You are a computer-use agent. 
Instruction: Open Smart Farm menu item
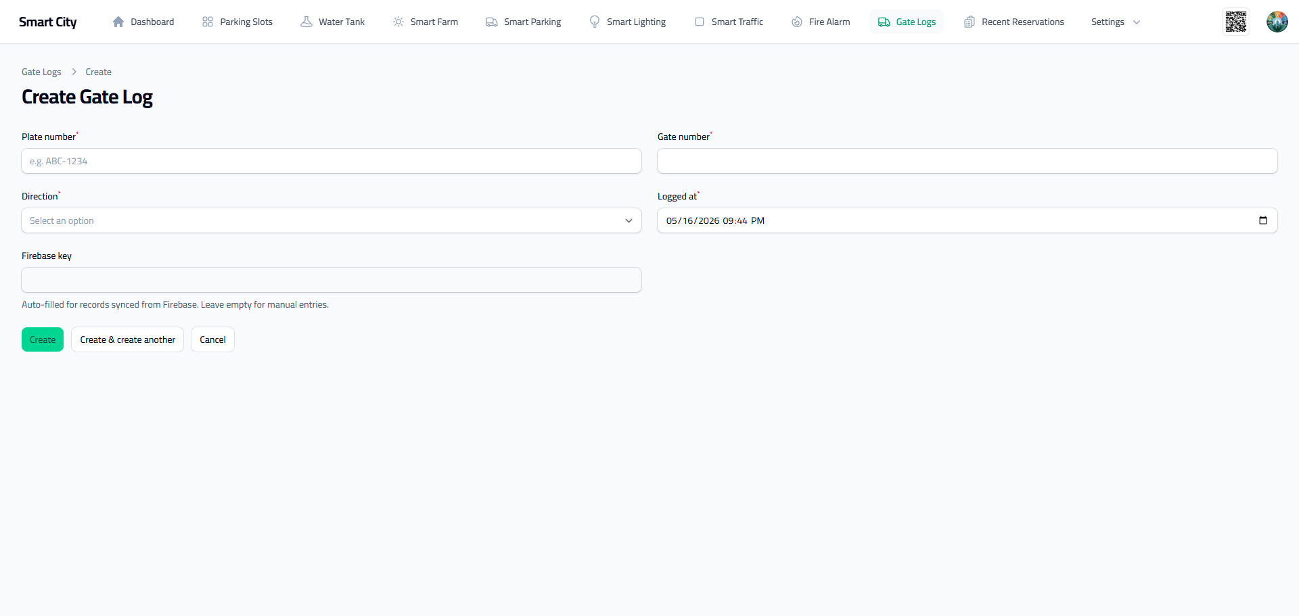point(426,22)
